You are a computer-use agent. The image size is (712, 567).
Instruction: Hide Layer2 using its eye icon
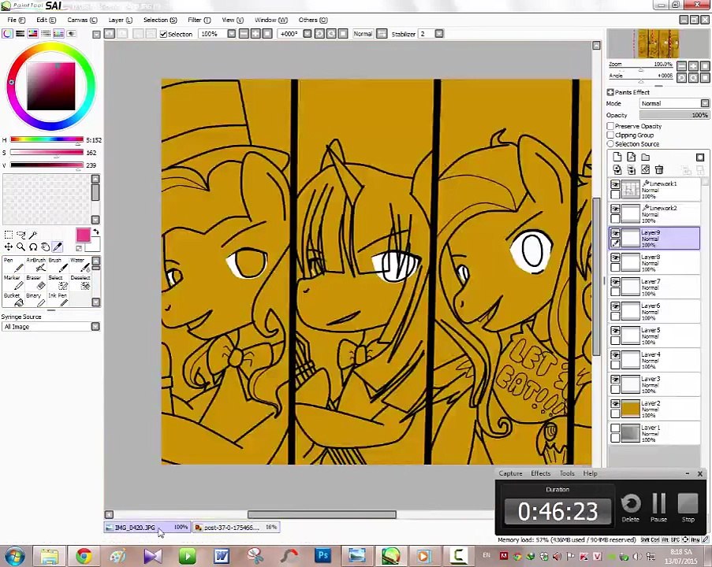coord(615,404)
